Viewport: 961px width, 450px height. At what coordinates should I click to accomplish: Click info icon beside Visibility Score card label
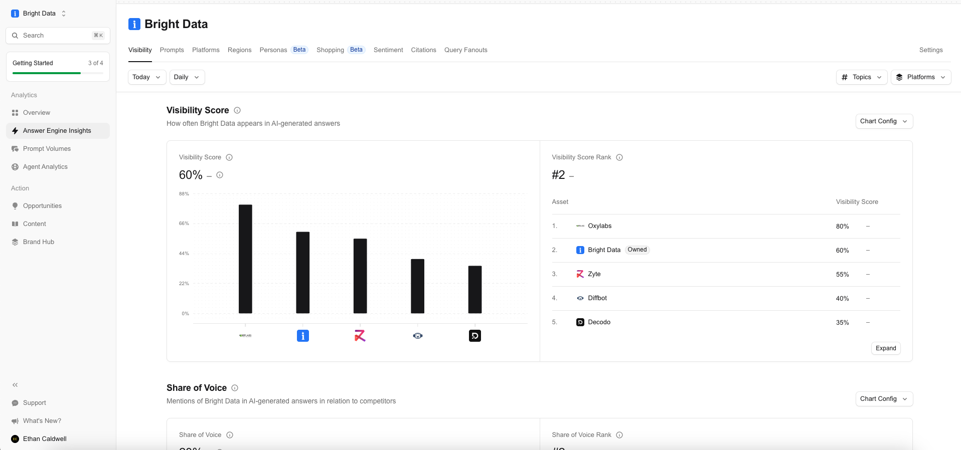pyautogui.click(x=229, y=157)
